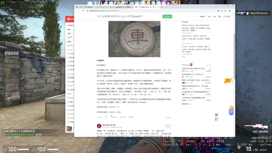Select 私人FM in music app sidebar
This screenshot has height=153, width=272.
(x=70, y=46)
